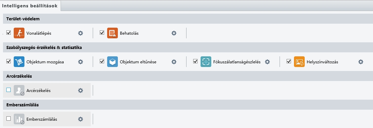Screen dimensions: 373x128
Task: Open settings gear for Emberszámlálás
Action: tap(81, 119)
